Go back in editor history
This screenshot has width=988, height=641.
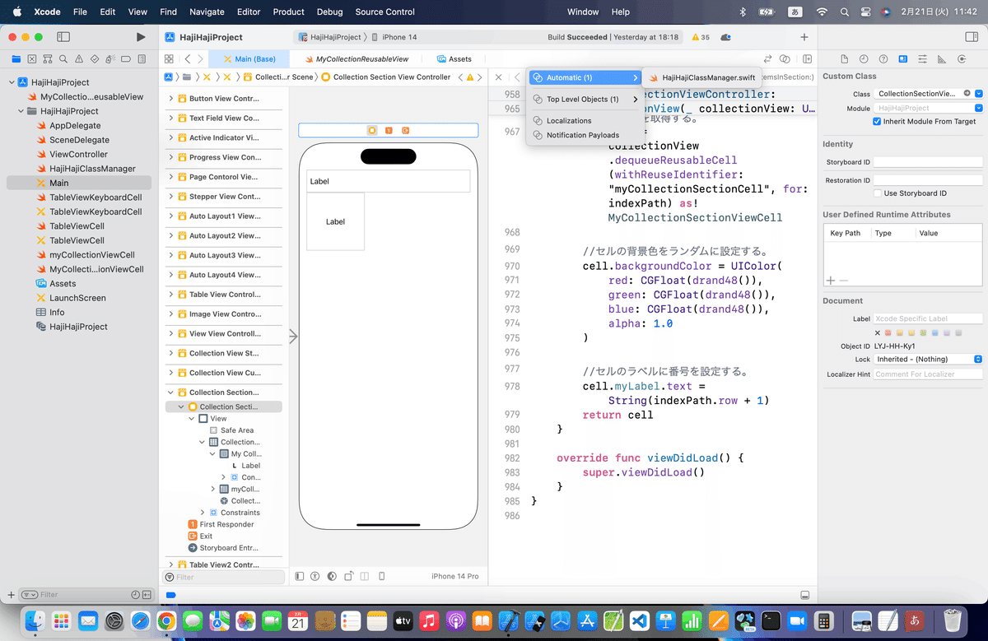pos(188,59)
